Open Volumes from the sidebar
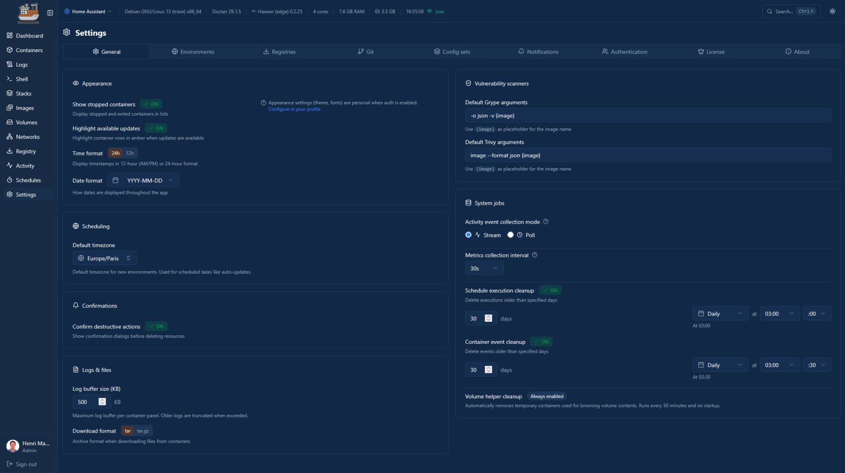The width and height of the screenshot is (845, 473). coord(26,122)
